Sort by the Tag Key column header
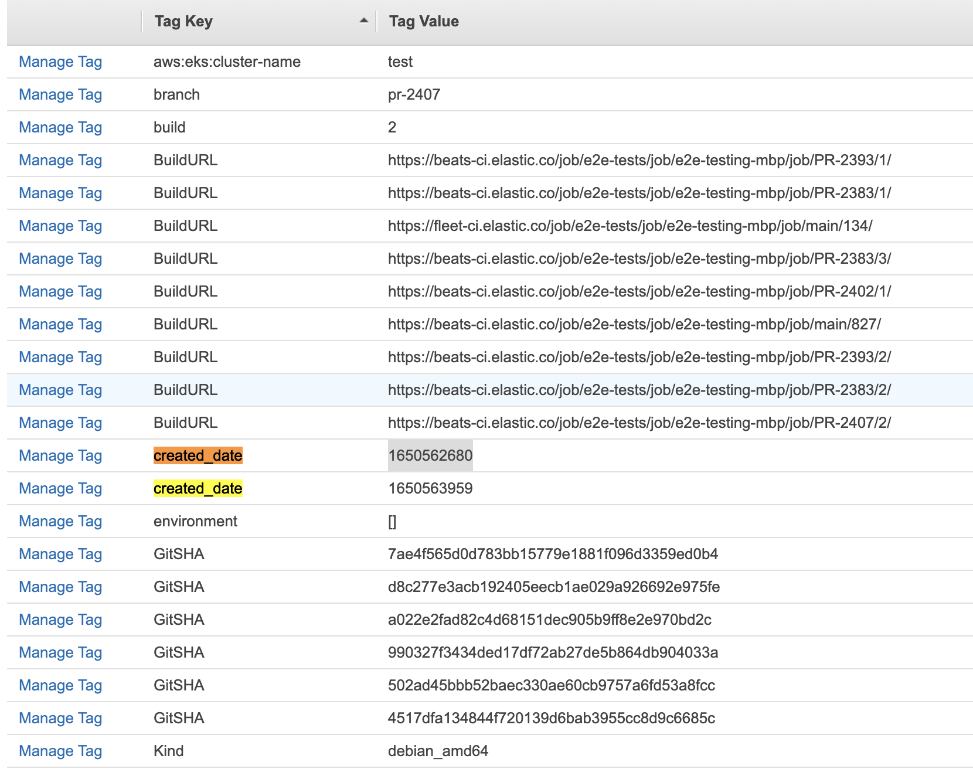The width and height of the screenshot is (973, 769). point(183,22)
